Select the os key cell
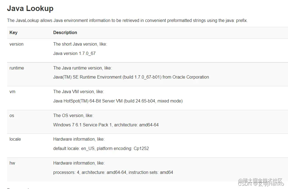 [x=12, y=115]
